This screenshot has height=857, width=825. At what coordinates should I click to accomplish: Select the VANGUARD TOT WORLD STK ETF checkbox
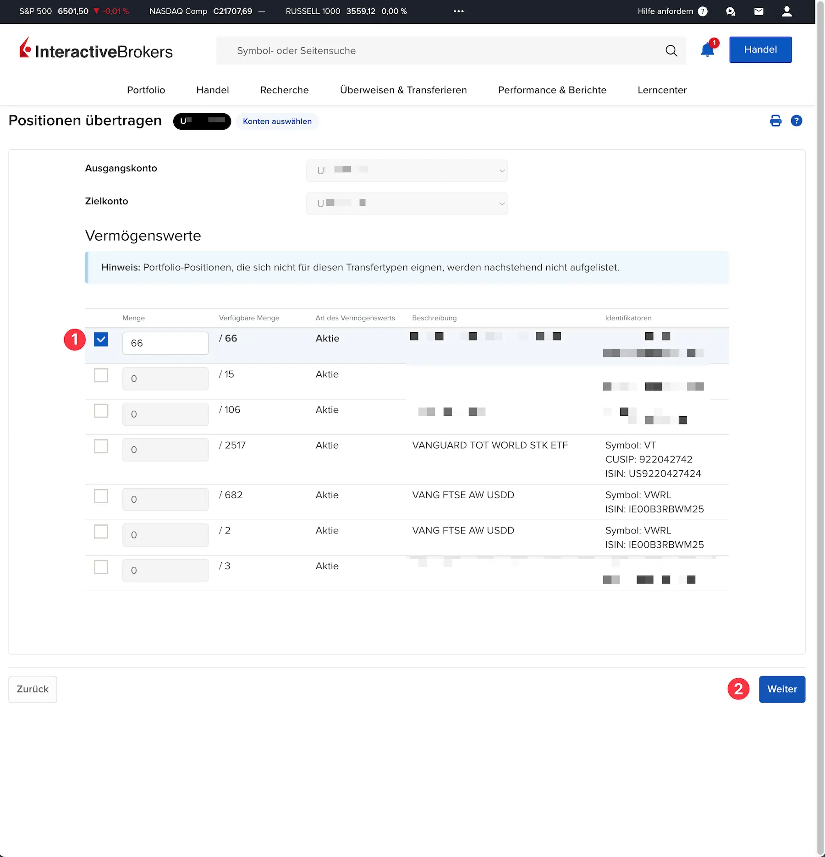[101, 446]
